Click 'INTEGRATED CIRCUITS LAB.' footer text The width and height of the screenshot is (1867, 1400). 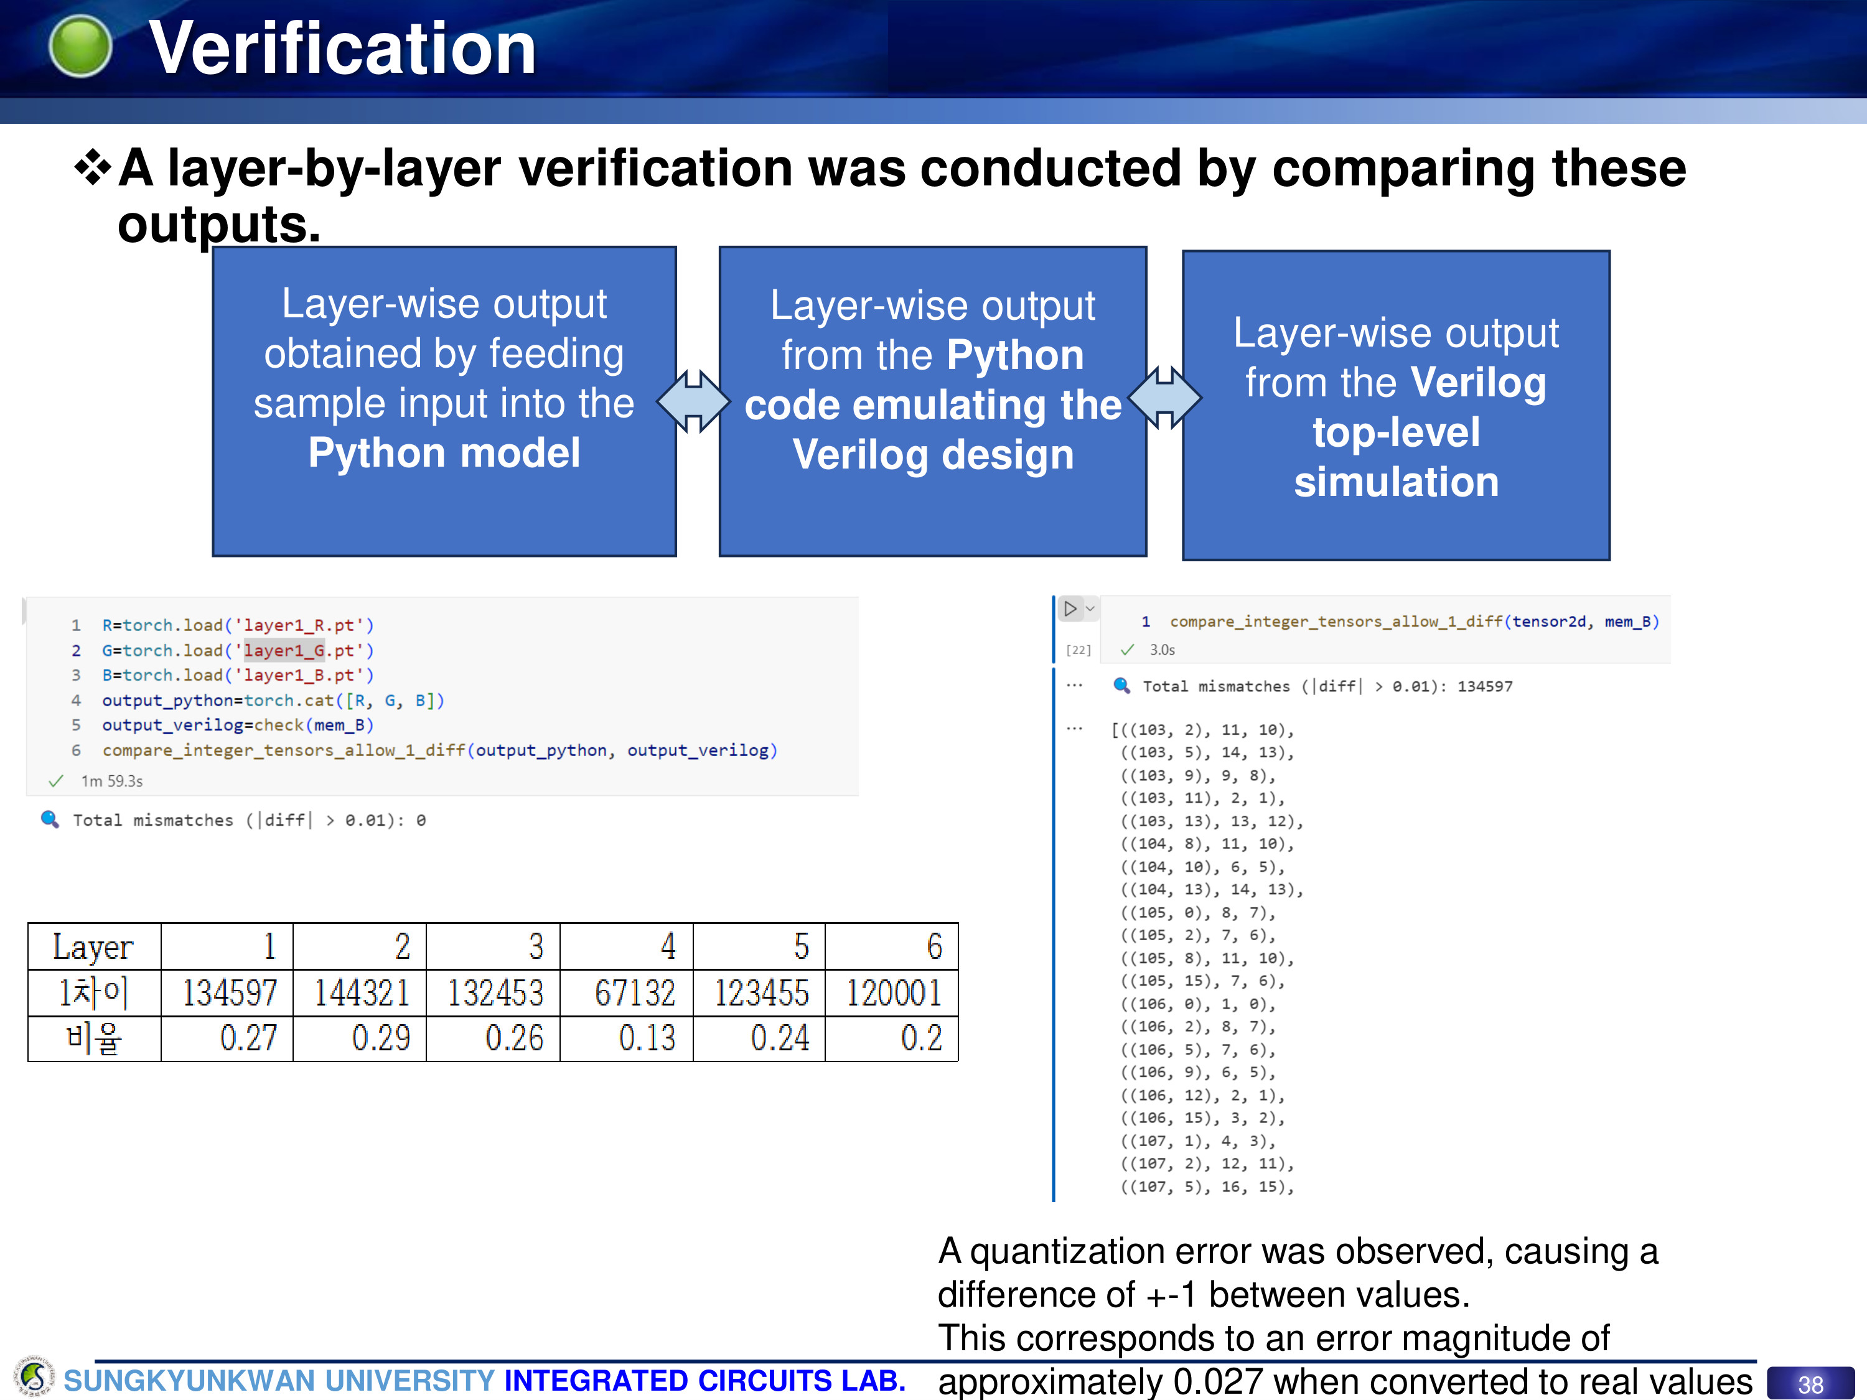click(704, 1381)
